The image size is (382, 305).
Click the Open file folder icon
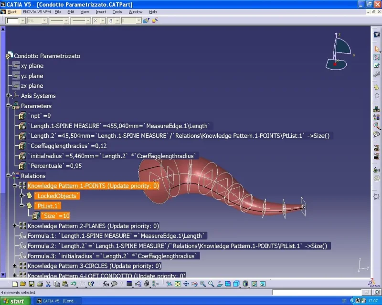(23, 284)
